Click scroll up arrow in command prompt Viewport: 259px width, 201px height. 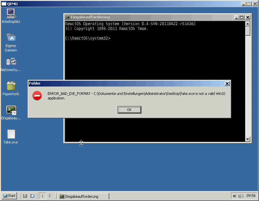pos(247,24)
